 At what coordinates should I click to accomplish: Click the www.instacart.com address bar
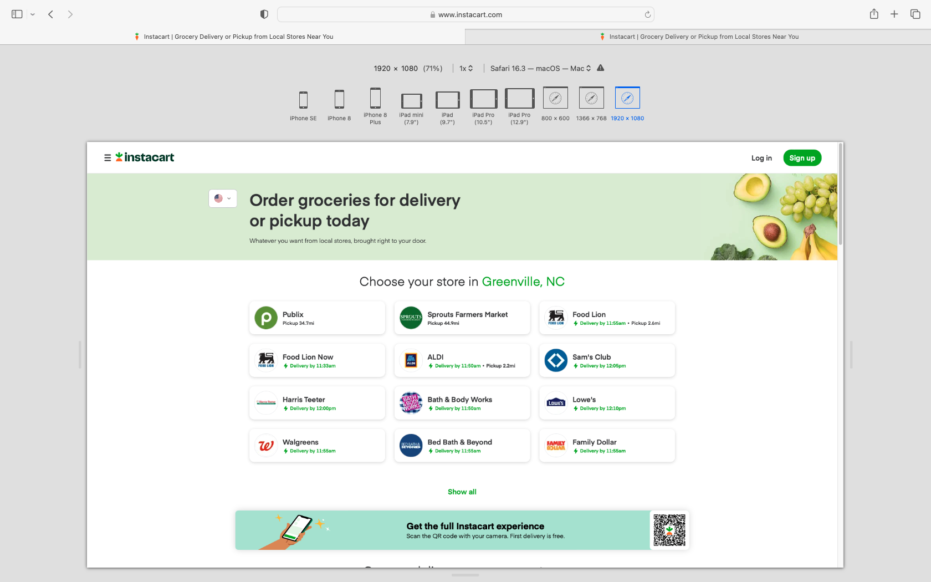pyautogui.click(x=465, y=14)
